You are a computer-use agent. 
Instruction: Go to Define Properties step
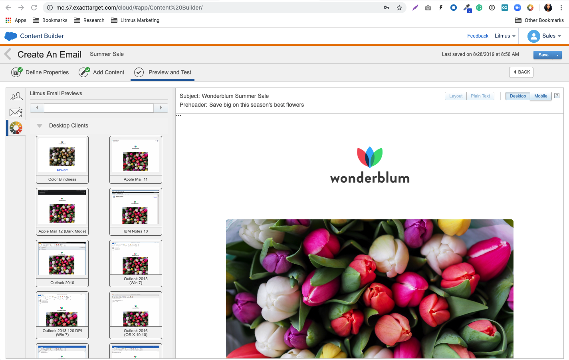(47, 72)
